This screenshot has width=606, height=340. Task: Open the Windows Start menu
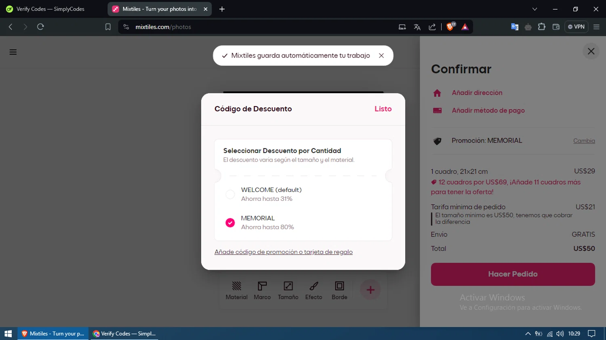pyautogui.click(x=8, y=334)
